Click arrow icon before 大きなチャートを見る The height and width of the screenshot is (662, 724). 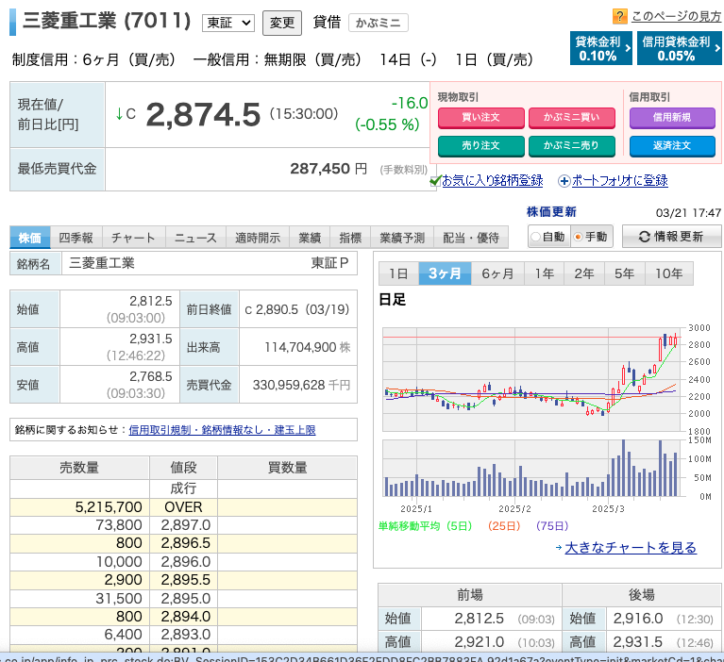point(559,548)
